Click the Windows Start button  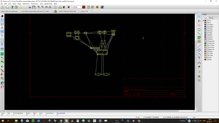pyautogui.click(x=3, y=121)
